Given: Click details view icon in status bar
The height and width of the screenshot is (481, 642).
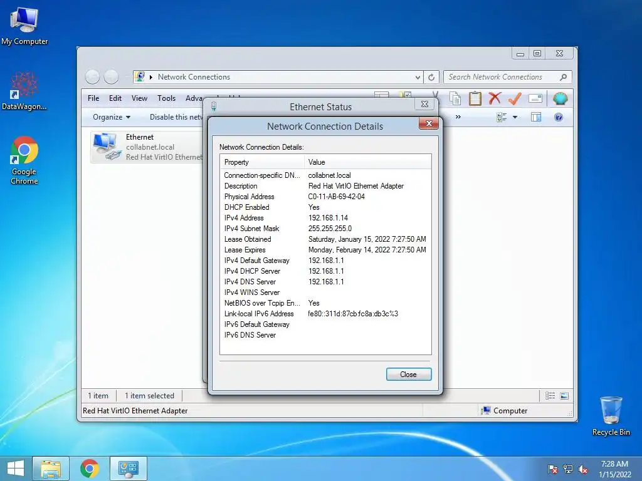Looking at the screenshot, I should point(550,396).
